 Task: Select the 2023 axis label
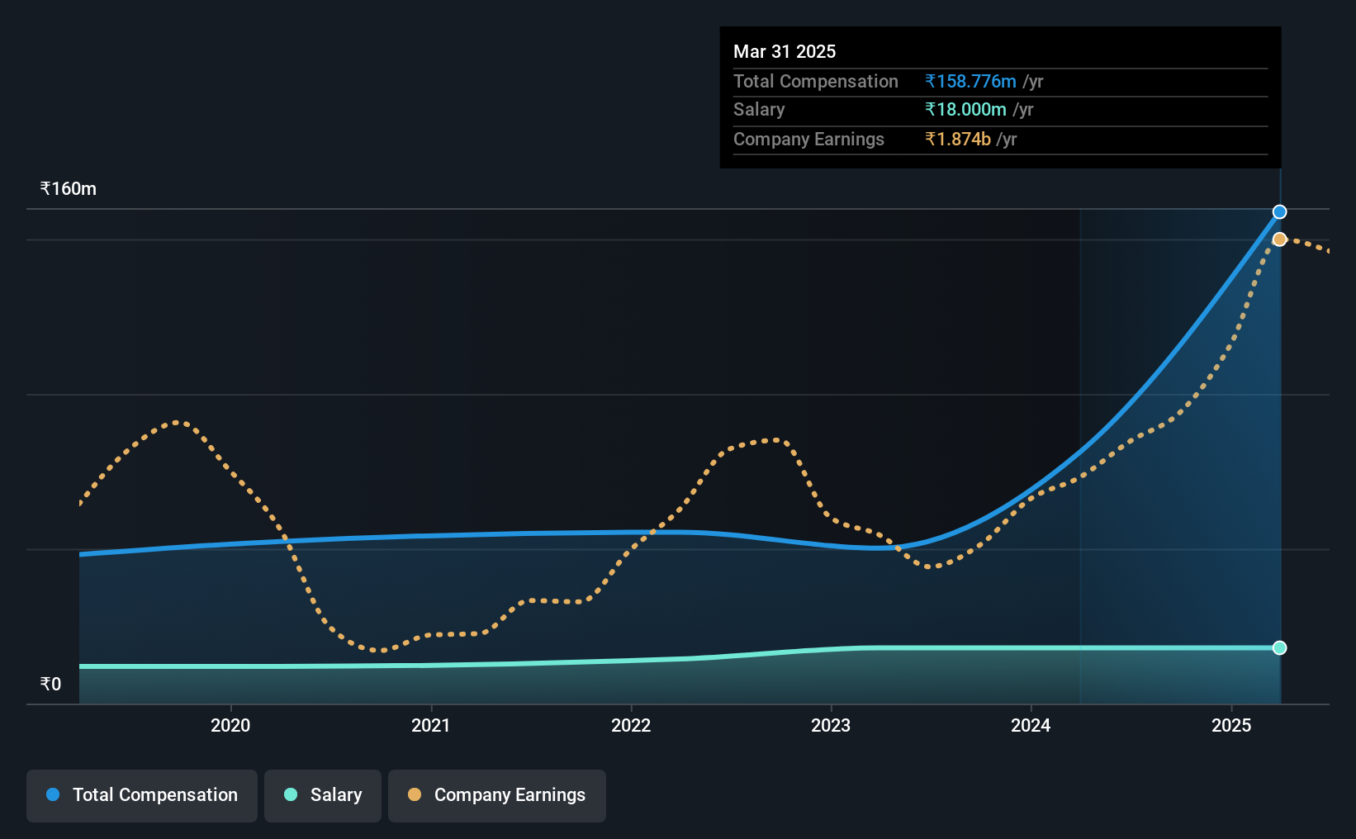click(x=832, y=725)
